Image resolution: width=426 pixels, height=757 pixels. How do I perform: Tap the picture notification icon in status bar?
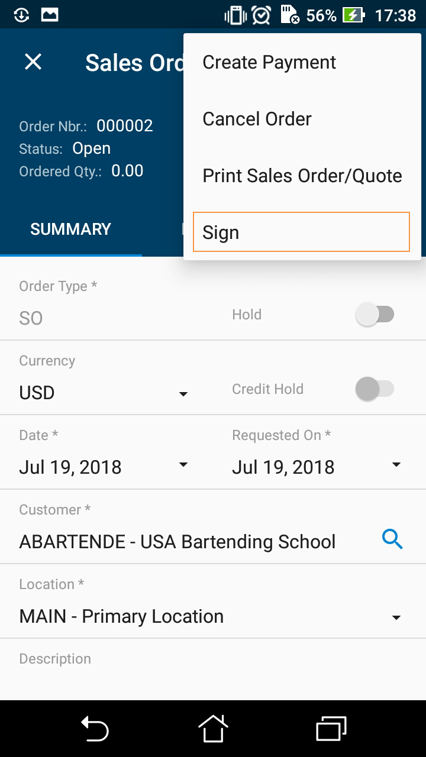click(50, 15)
